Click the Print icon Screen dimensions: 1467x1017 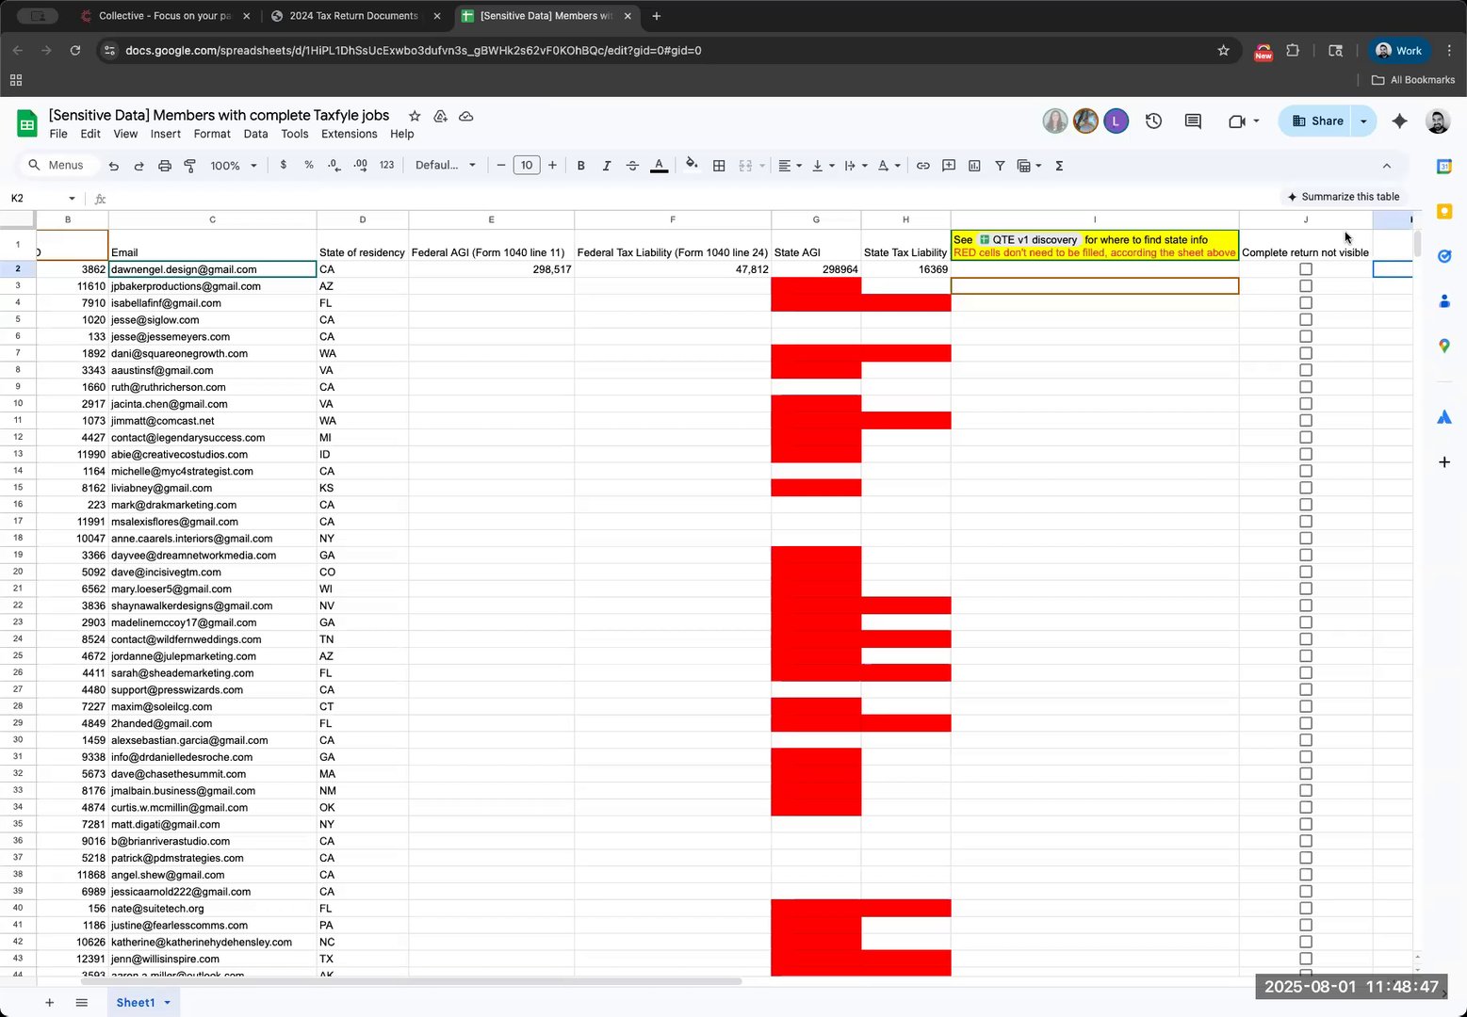[165, 166]
